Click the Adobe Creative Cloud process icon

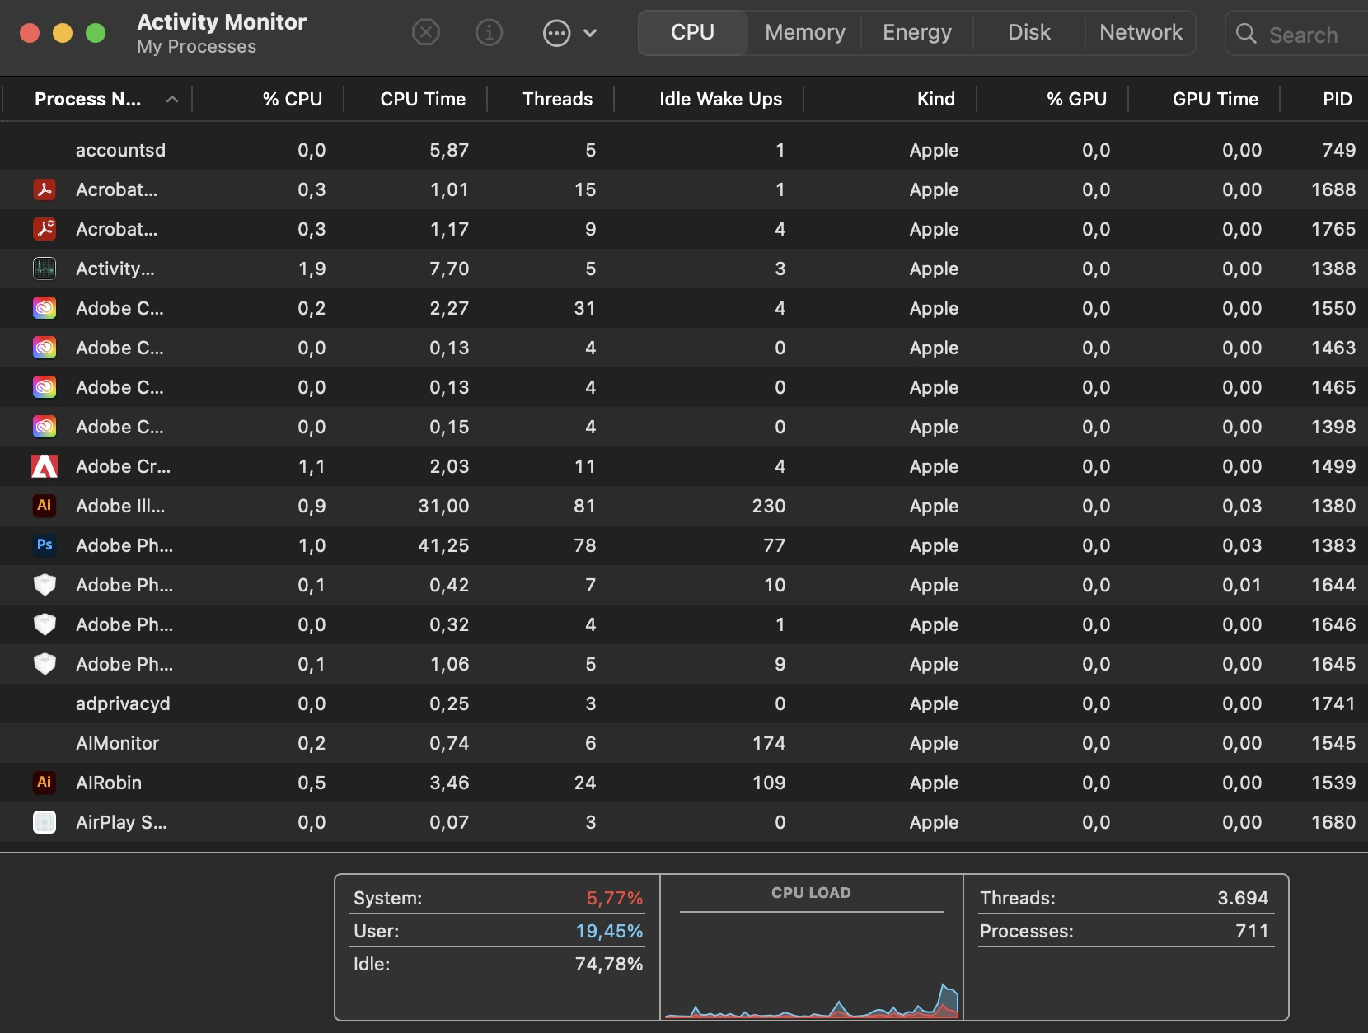45,308
